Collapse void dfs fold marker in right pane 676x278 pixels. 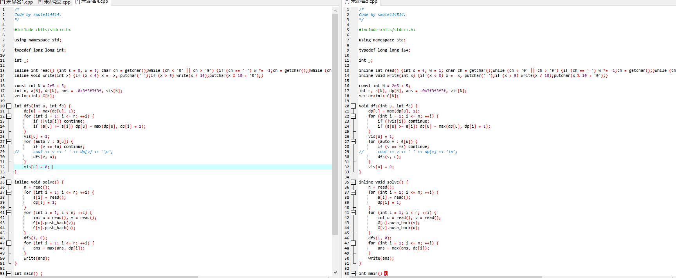[353, 106]
